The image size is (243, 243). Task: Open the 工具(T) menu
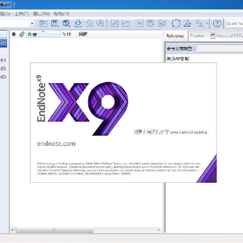tap(22, 13)
